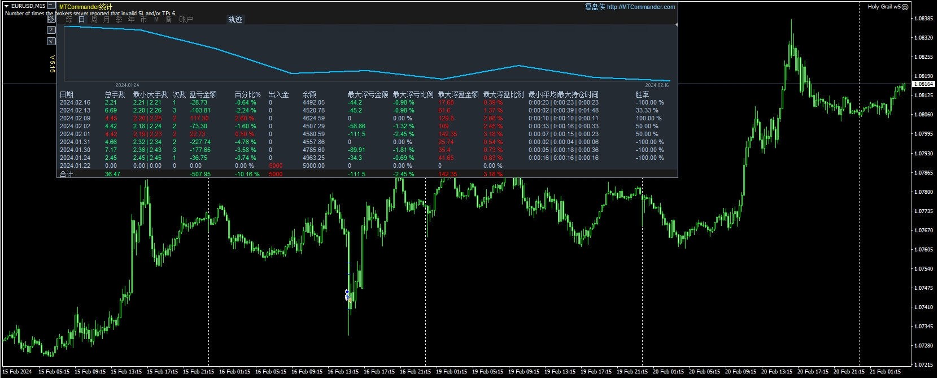
Task: Open the EURUSD,M15 chart dropdown triangle
Action: click(7, 6)
